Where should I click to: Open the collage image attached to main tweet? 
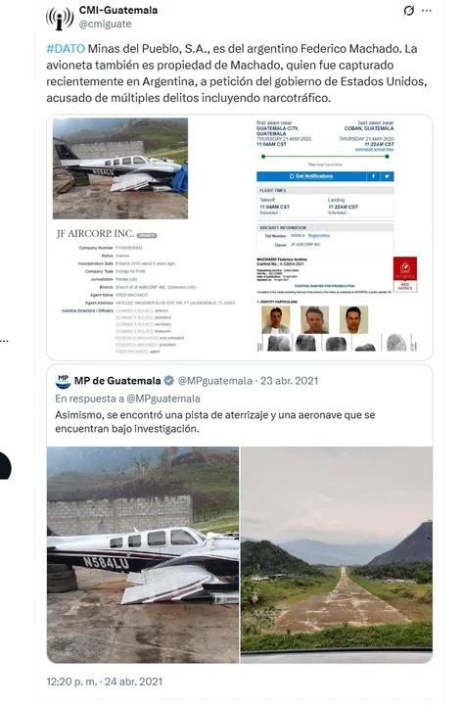240,237
